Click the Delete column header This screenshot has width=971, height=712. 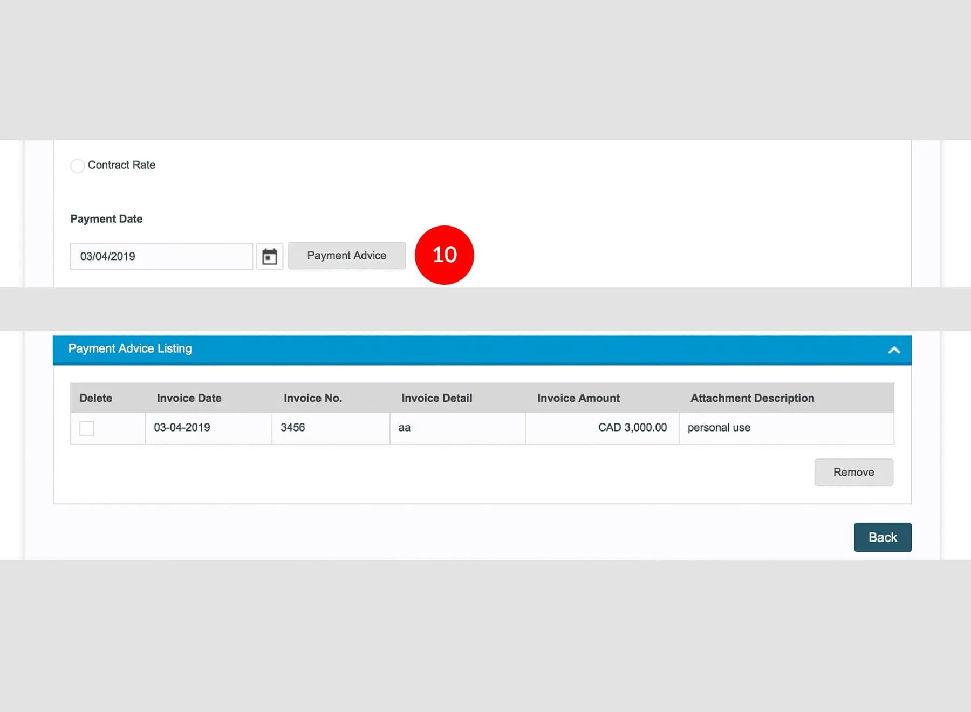(96, 398)
